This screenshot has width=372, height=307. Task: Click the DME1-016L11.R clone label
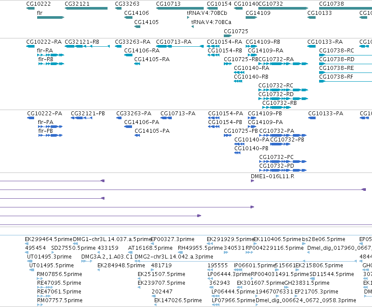pyautogui.click(x=273, y=176)
